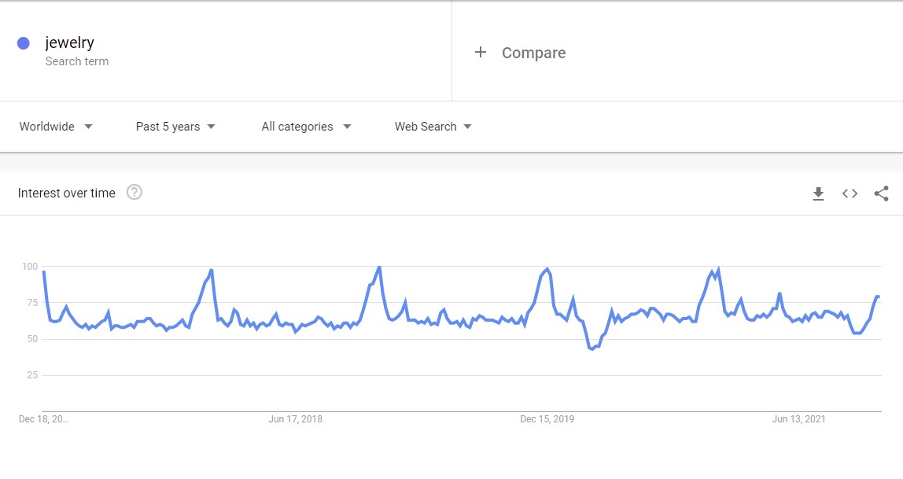The height and width of the screenshot is (479, 903).
Task: Open the All categories dropdown
Action: pos(306,127)
